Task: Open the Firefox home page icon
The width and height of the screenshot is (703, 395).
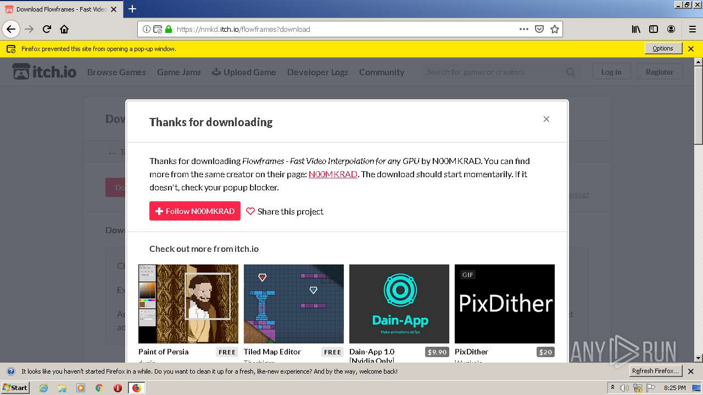Action: (64, 29)
